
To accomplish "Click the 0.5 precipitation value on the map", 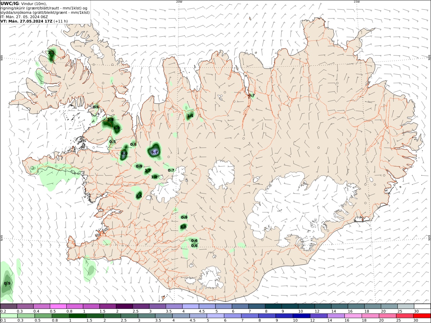I will [x=112, y=142].
